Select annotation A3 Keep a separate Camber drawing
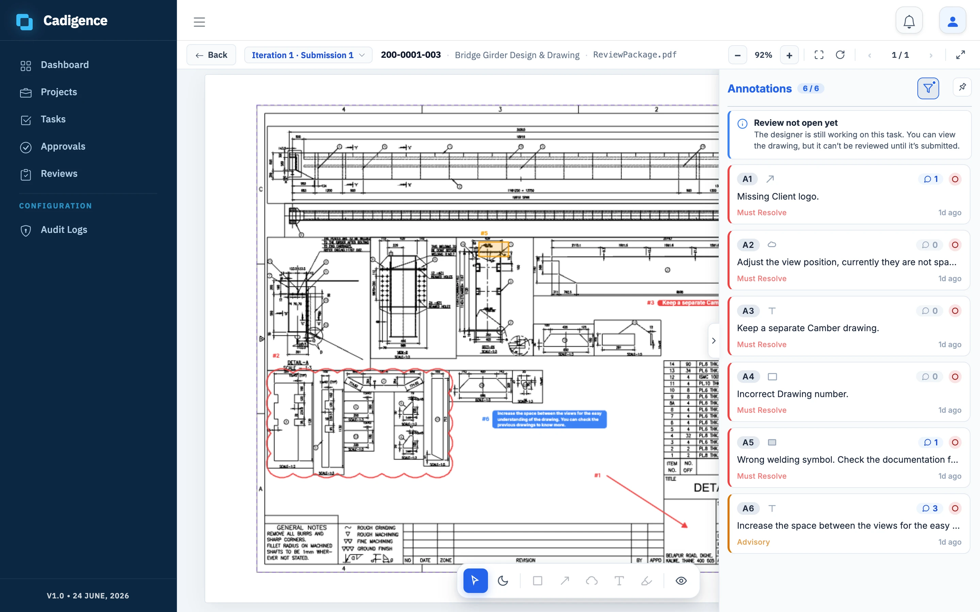The height and width of the screenshot is (612, 980). 849,326
